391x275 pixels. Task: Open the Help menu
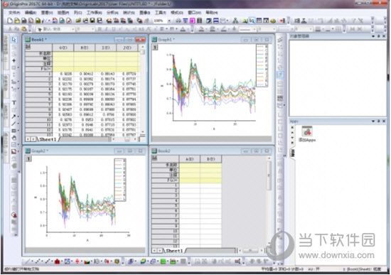click(x=211, y=12)
